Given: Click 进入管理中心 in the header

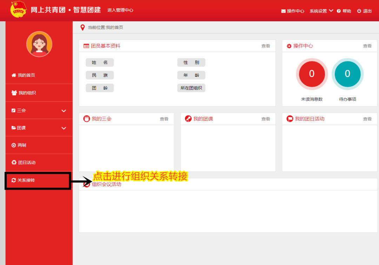Looking at the screenshot, I should 120,11.
